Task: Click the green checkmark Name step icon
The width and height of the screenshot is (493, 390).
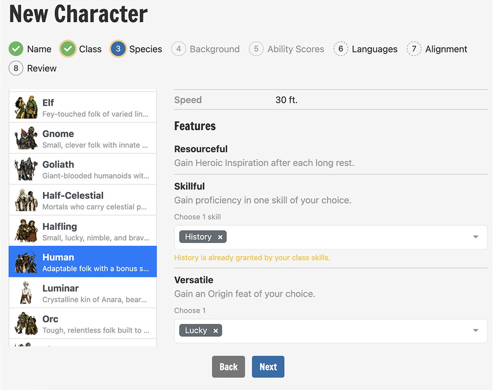Action: (16, 49)
